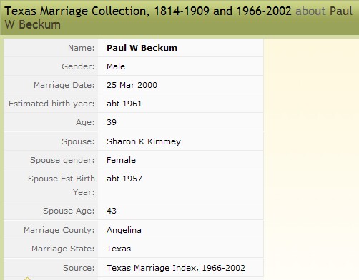Click the Marriage Date field label
The height and width of the screenshot is (280, 359).
(64, 85)
